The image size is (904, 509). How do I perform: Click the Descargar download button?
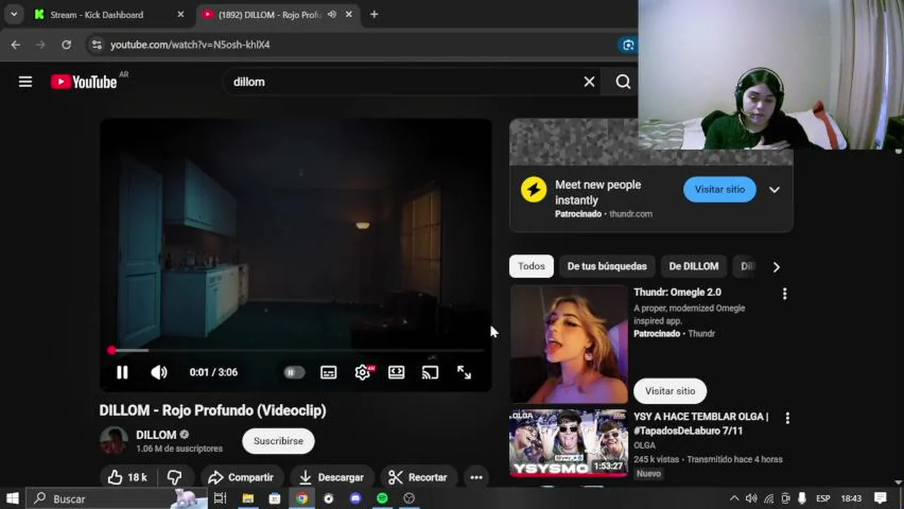pos(332,477)
